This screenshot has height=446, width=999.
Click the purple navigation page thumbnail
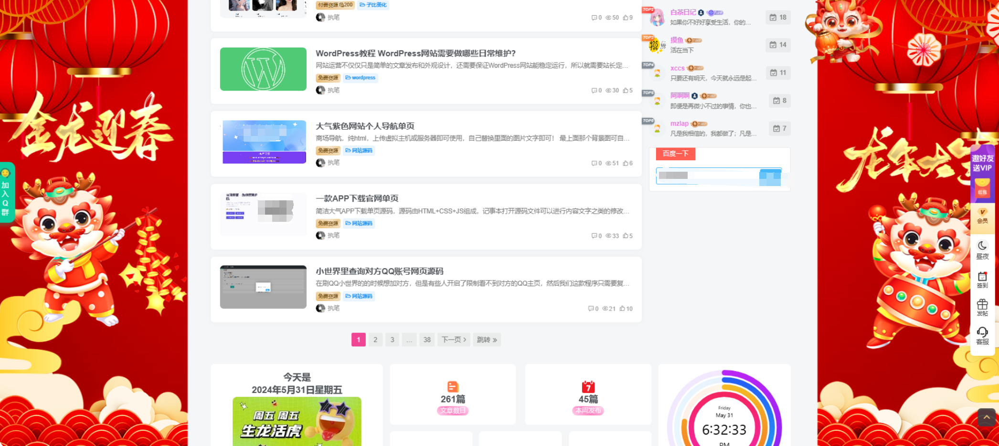click(263, 142)
